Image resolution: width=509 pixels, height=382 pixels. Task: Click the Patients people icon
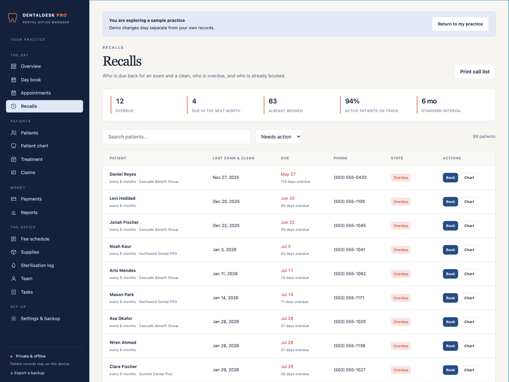pos(14,133)
